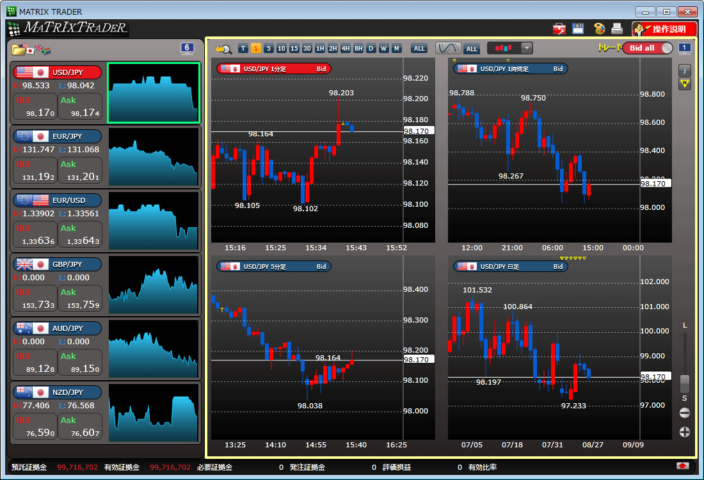This screenshot has width=704, height=480.
Task: Click the i information button beside the charts
Action: click(684, 70)
